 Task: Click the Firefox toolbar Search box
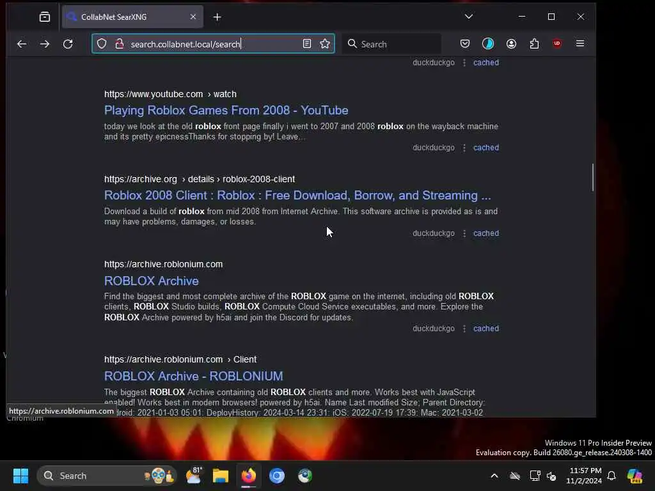pos(392,44)
